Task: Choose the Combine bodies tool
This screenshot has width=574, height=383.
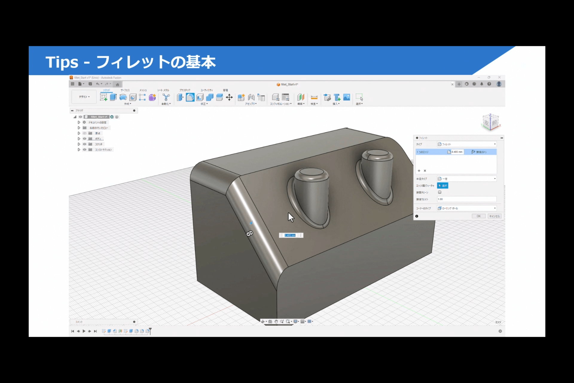Action: (x=210, y=97)
